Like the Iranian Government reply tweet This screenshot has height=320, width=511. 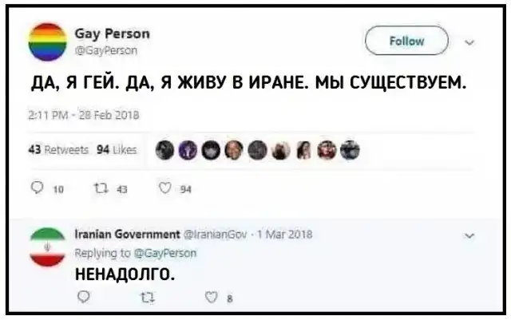(x=211, y=297)
